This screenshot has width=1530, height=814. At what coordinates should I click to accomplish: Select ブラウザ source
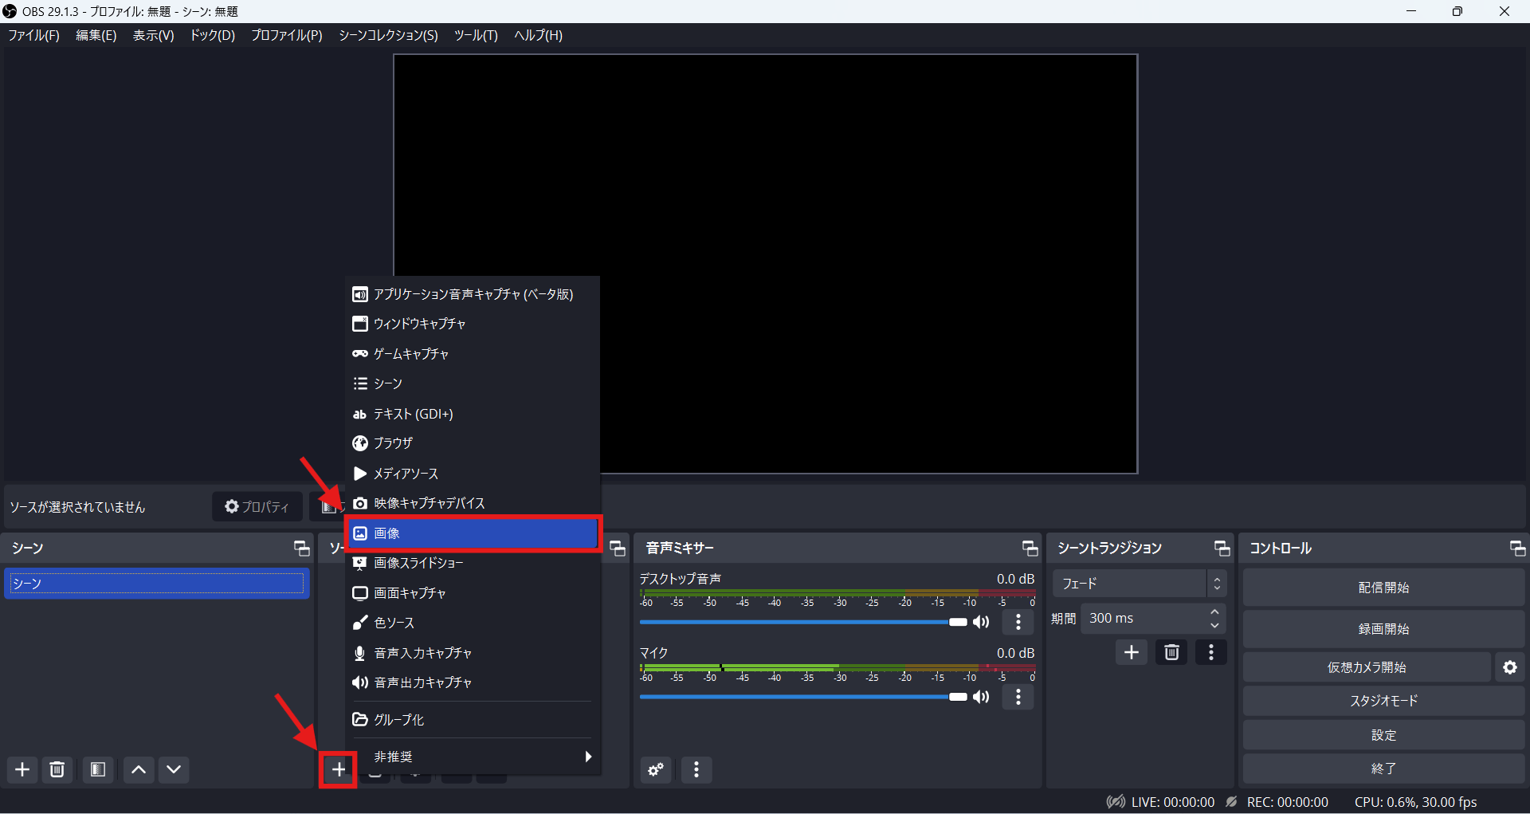tap(473, 443)
